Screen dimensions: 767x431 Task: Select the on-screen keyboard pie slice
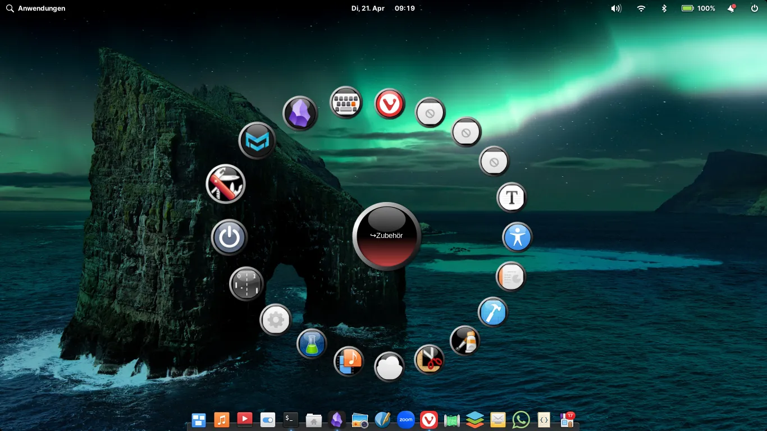[345, 103]
